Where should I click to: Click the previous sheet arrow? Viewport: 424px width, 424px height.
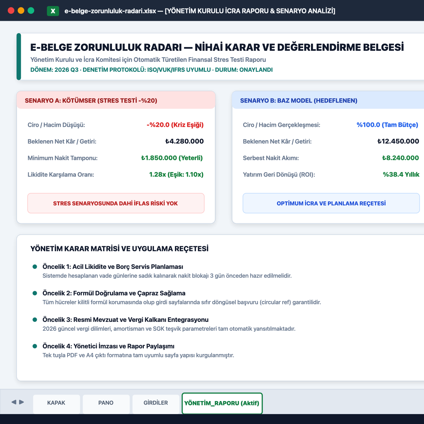click(x=14, y=402)
